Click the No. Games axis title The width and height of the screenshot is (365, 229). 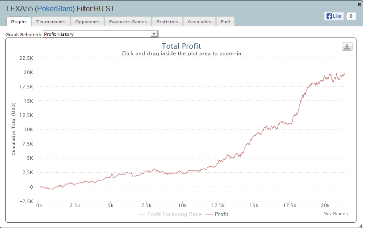(x=336, y=214)
